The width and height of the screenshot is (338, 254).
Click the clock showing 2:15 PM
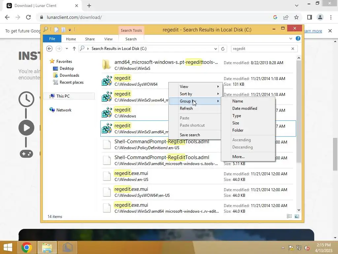[x=323, y=245]
